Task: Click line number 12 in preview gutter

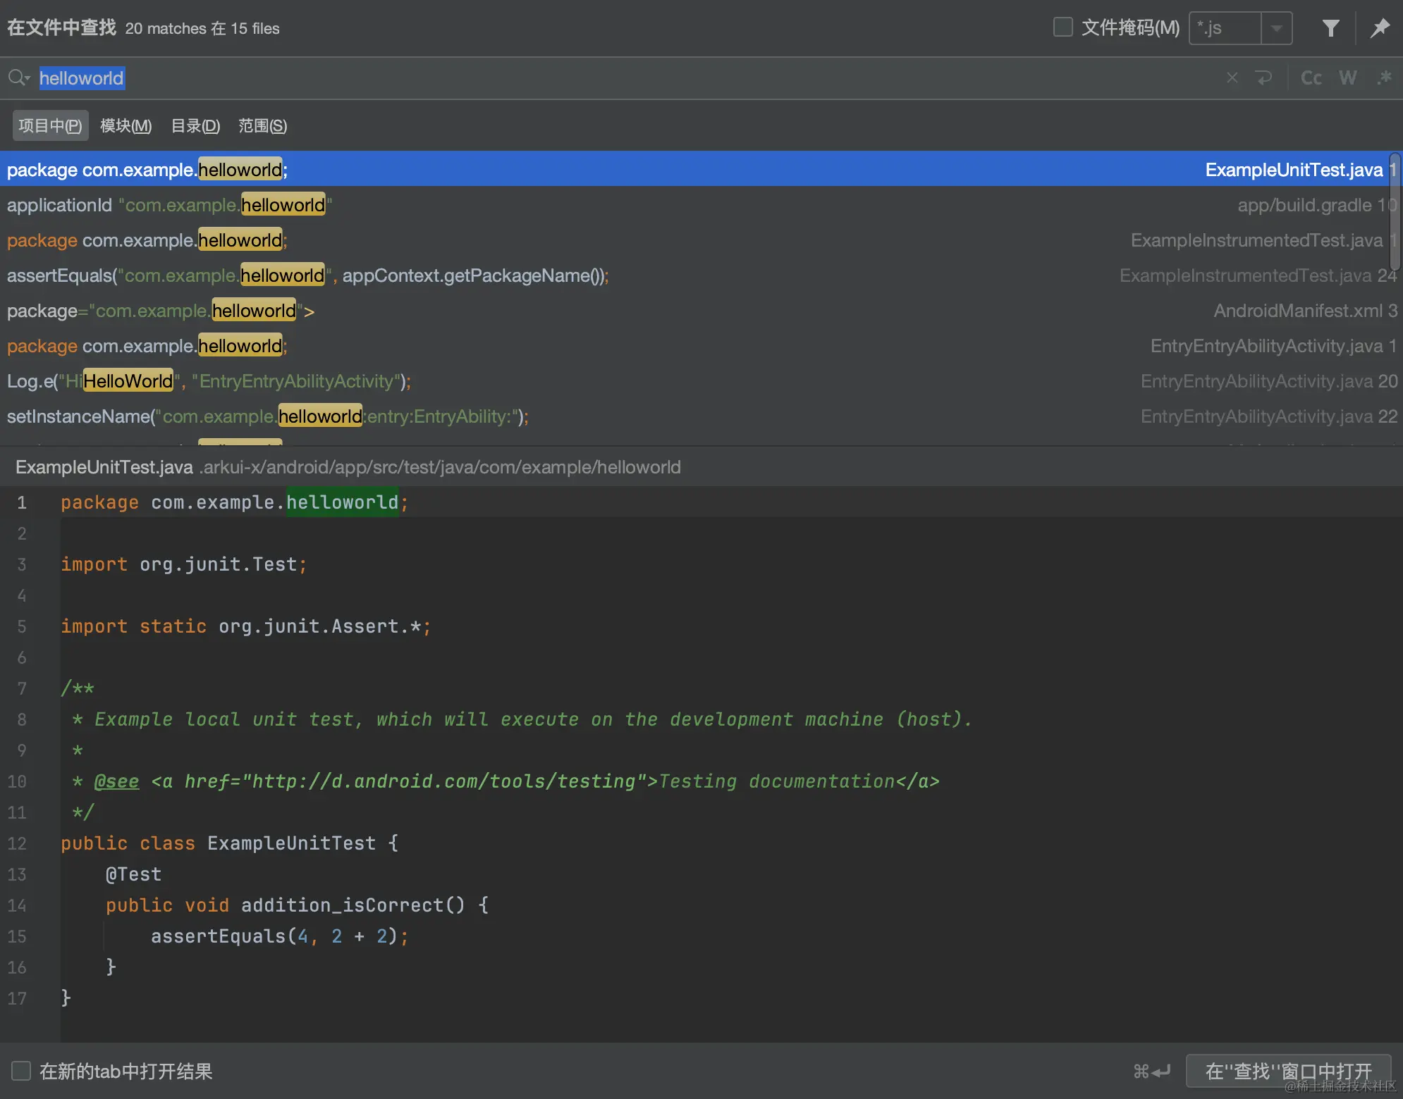Action: (x=17, y=843)
